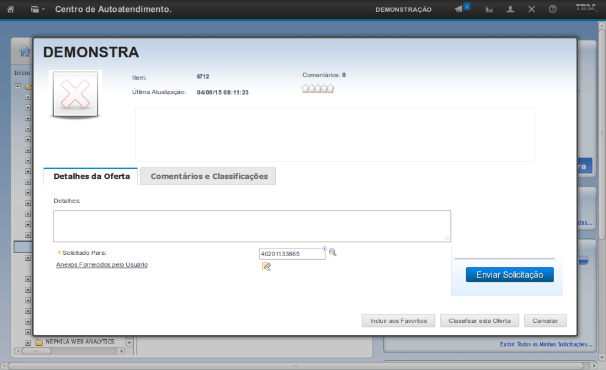The width and height of the screenshot is (606, 370).
Task: Open the help question mark icon
Action: (x=552, y=9)
